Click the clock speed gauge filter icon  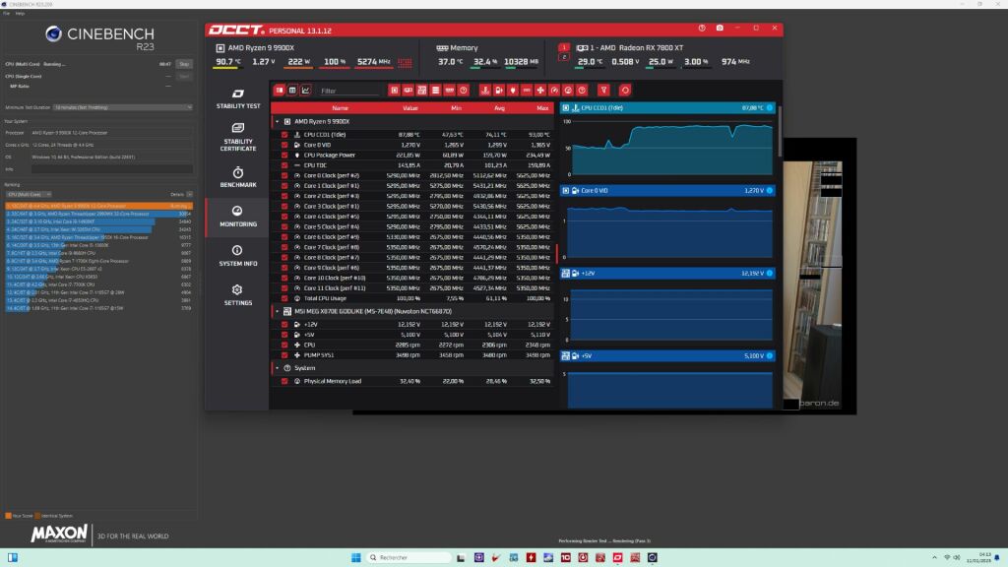pyautogui.click(x=554, y=91)
